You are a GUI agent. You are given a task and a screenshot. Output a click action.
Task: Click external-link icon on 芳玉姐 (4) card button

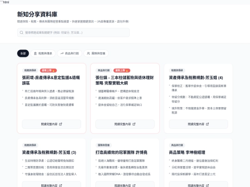click(207, 124)
